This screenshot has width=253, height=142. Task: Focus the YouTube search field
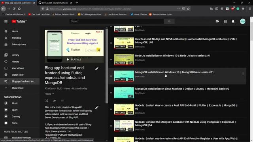tap(117, 21)
